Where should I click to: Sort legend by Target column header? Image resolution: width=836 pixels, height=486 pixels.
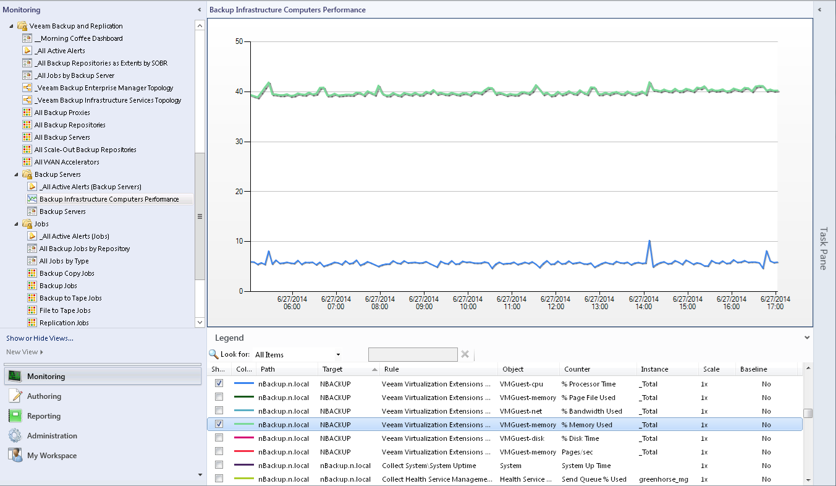coord(348,369)
